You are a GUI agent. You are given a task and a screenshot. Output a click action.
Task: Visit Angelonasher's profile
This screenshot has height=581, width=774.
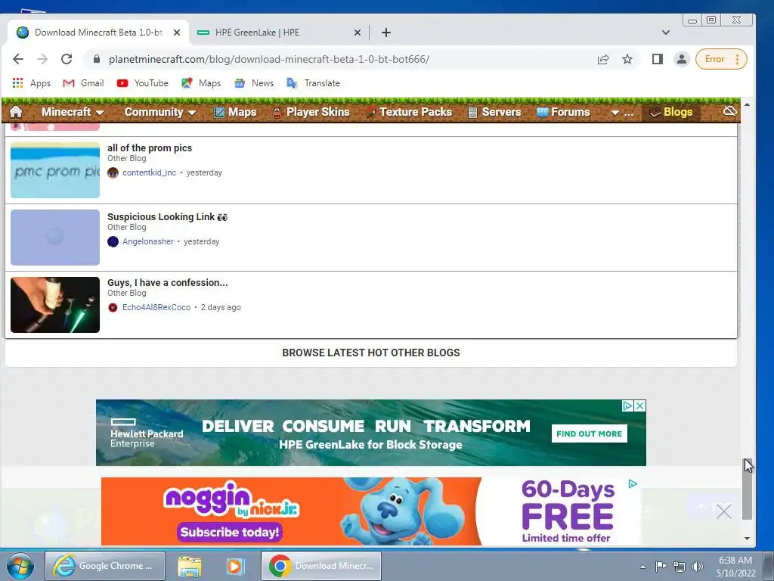tap(148, 241)
